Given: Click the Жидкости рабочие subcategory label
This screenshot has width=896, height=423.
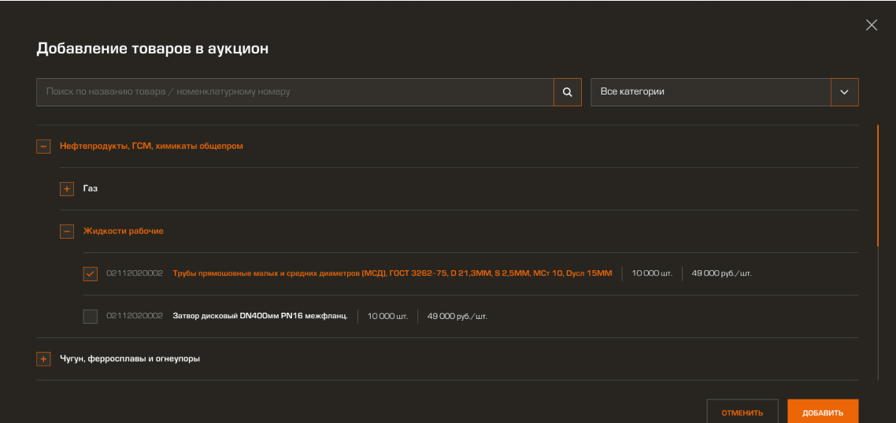Looking at the screenshot, I should pyautogui.click(x=124, y=232).
